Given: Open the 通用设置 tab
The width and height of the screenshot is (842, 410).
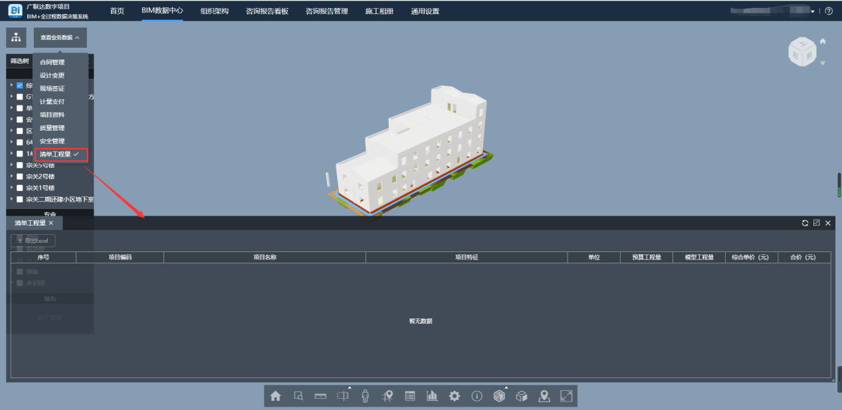Looking at the screenshot, I should (x=425, y=11).
